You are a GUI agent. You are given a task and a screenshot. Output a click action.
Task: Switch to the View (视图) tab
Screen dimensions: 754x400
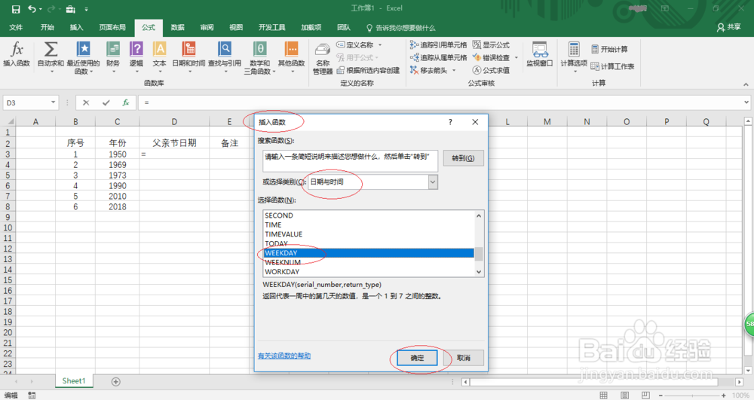tap(236, 27)
